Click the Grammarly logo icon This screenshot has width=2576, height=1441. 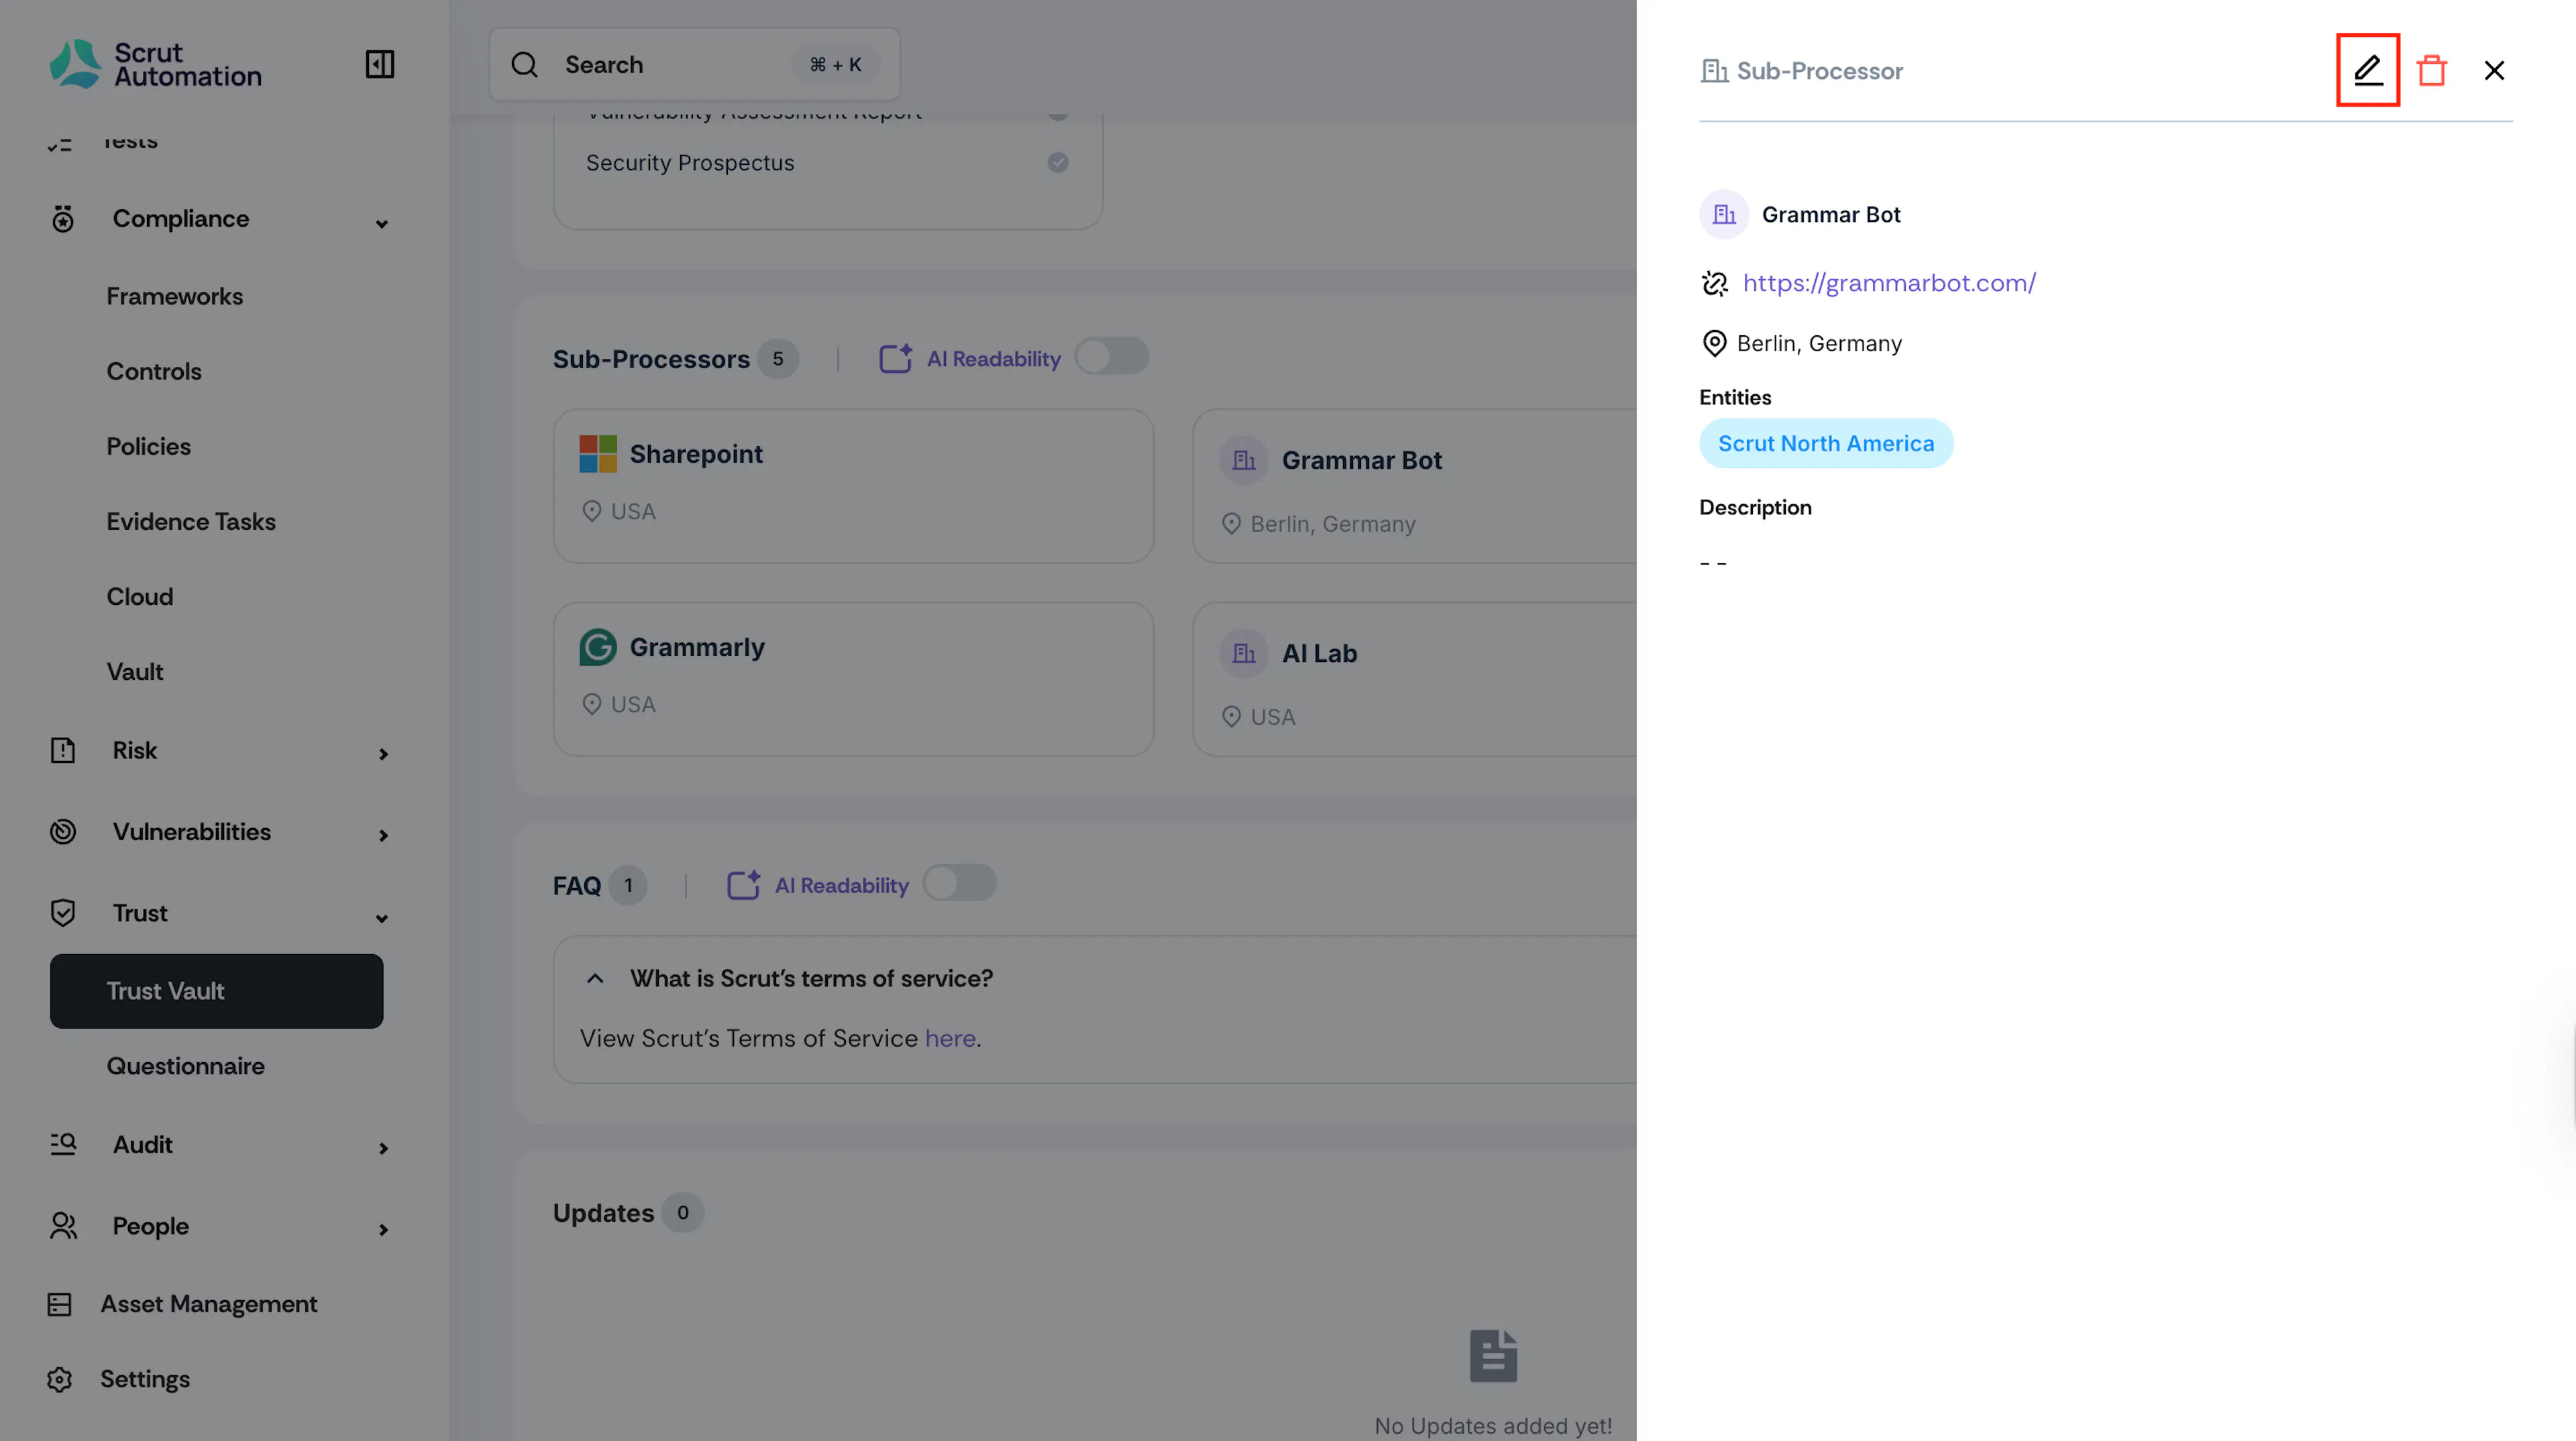598,648
